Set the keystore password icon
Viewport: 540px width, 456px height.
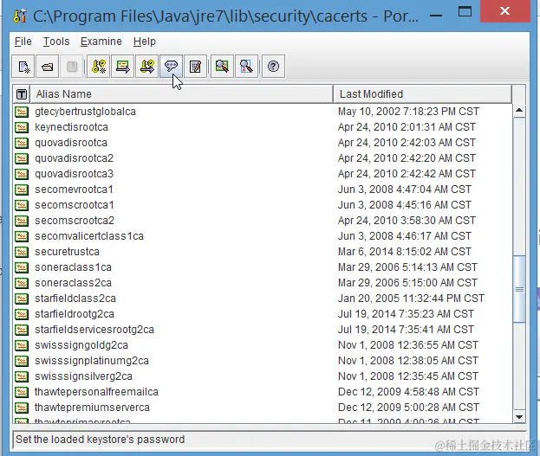tap(171, 67)
